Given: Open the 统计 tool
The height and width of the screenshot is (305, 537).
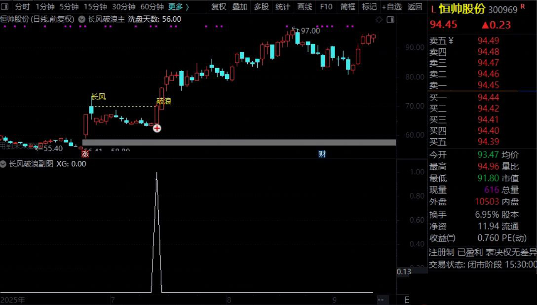Looking at the screenshot, I should pos(282,6).
